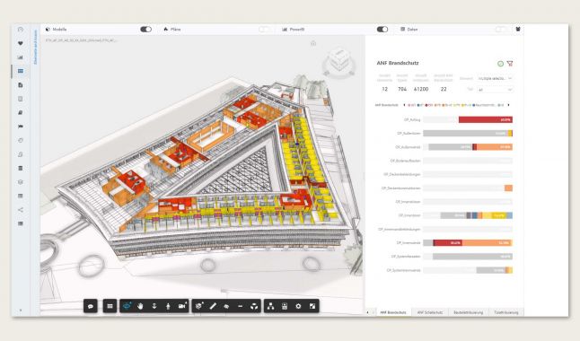Toggle the Modelle switch
580x341 pixels.
(x=145, y=30)
